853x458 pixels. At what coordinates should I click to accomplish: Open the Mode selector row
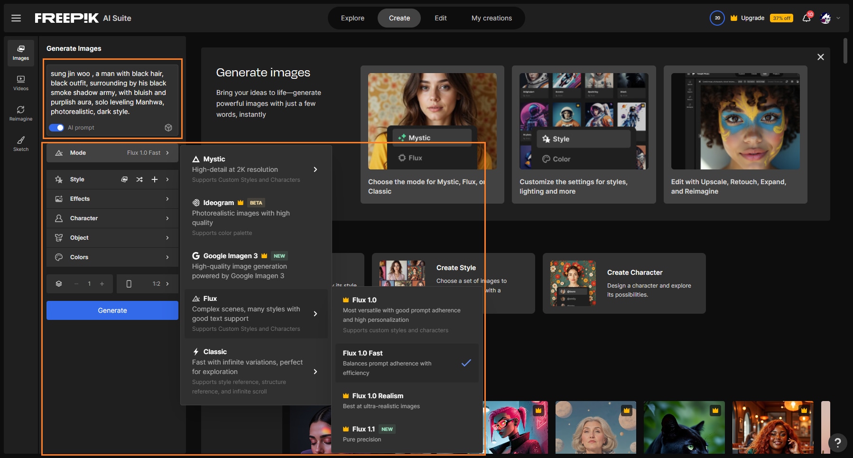(112, 153)
